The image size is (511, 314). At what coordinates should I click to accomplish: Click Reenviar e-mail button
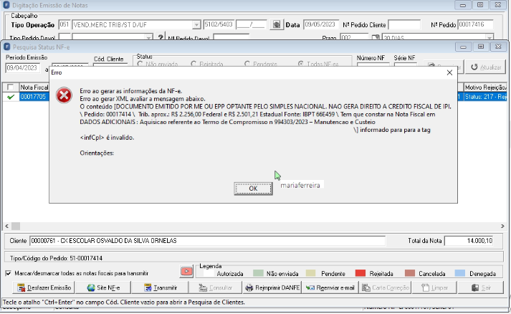point(330,287)
